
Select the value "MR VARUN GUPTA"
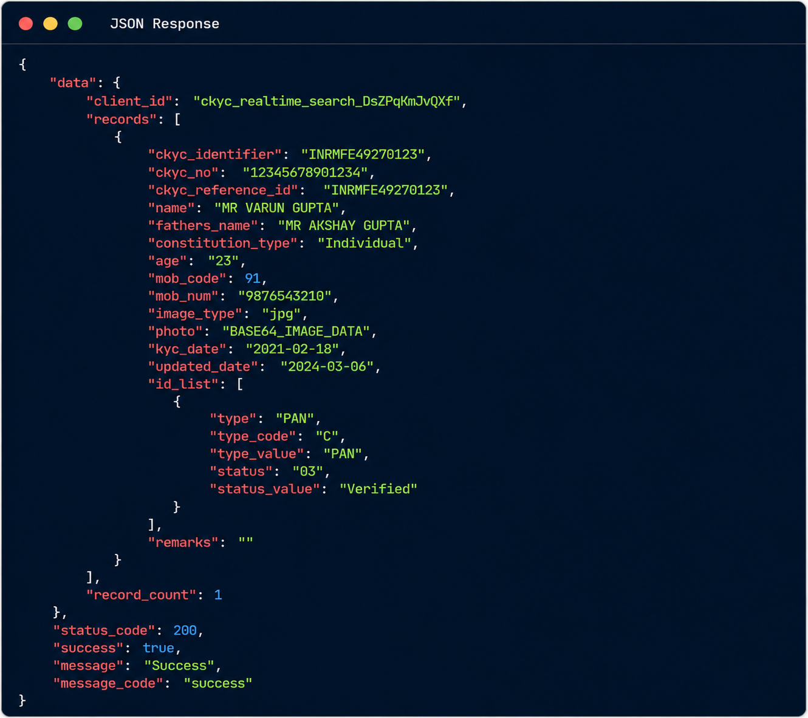point(276,208)
